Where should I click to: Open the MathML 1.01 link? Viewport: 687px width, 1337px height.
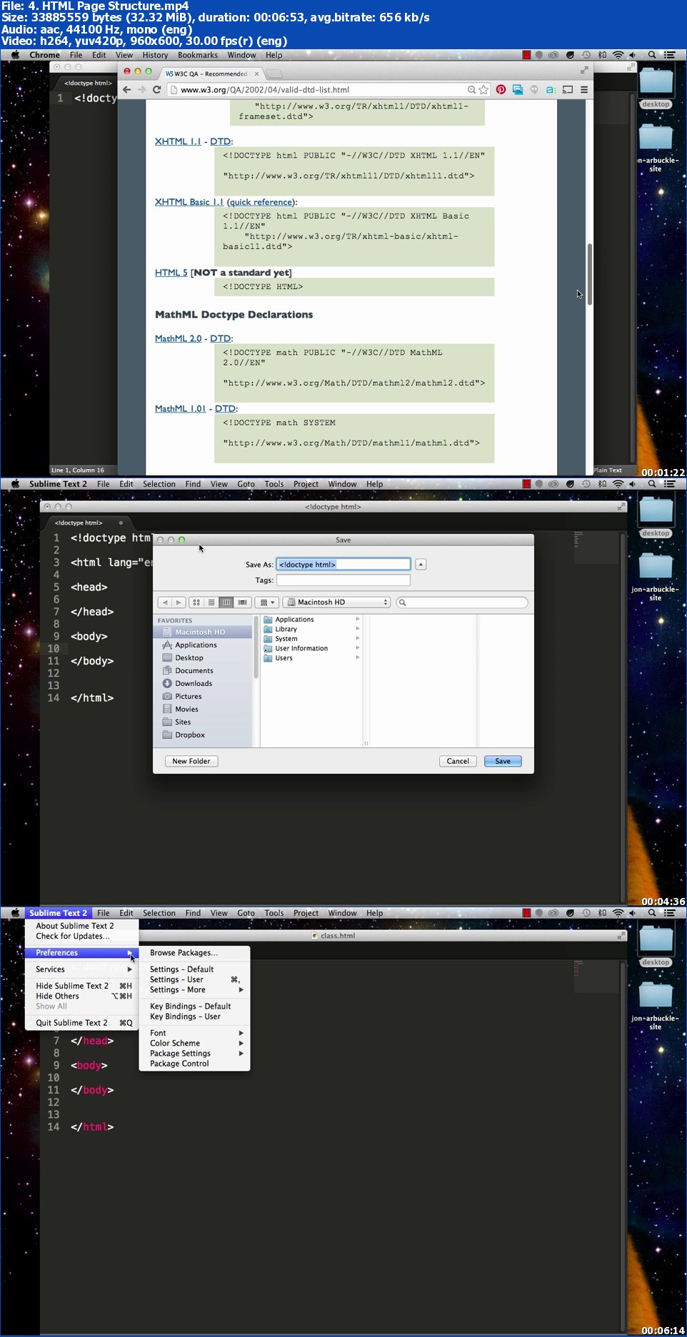pyautogui.click(x=181, y=408)
